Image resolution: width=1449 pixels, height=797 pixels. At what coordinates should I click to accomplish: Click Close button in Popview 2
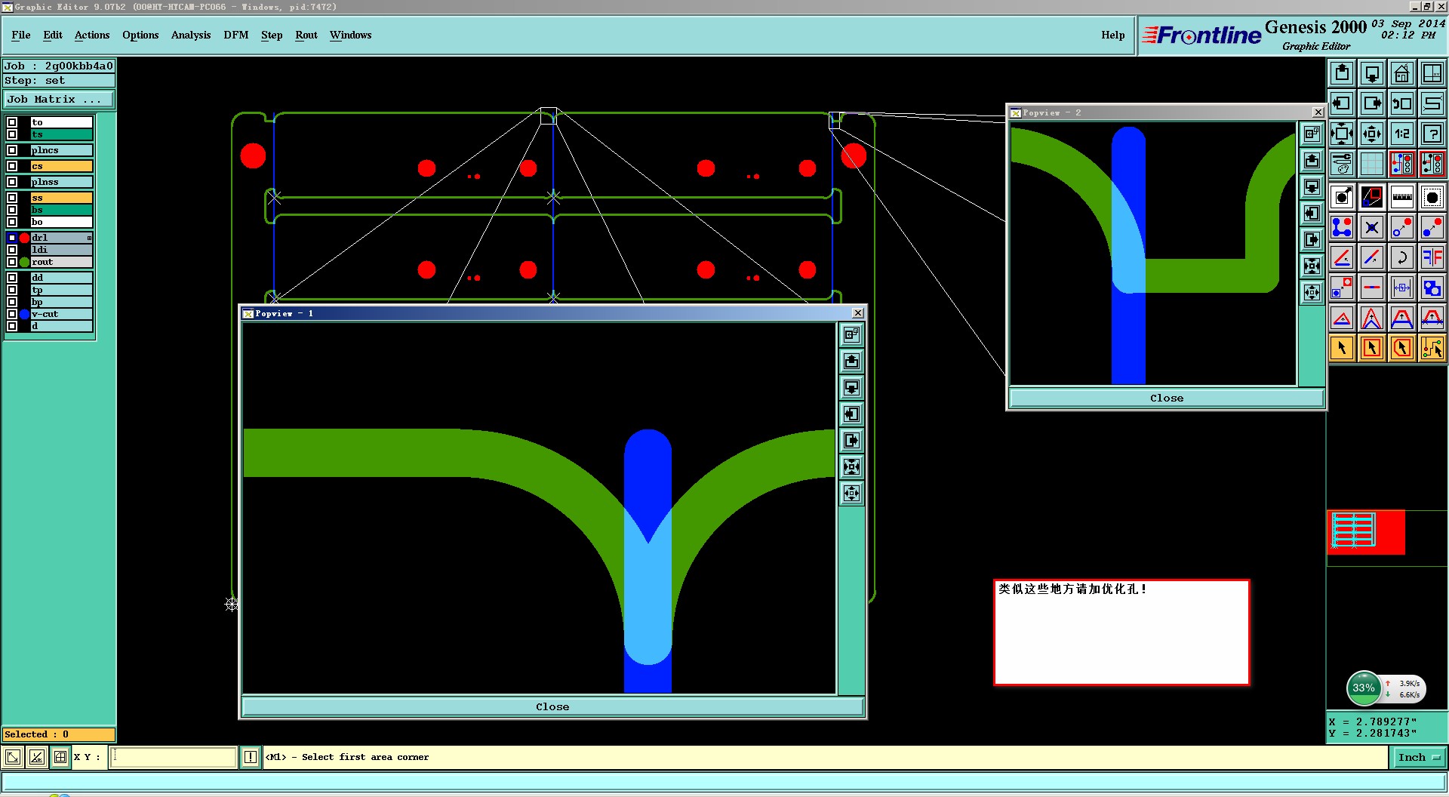[x=1167, y=398]
